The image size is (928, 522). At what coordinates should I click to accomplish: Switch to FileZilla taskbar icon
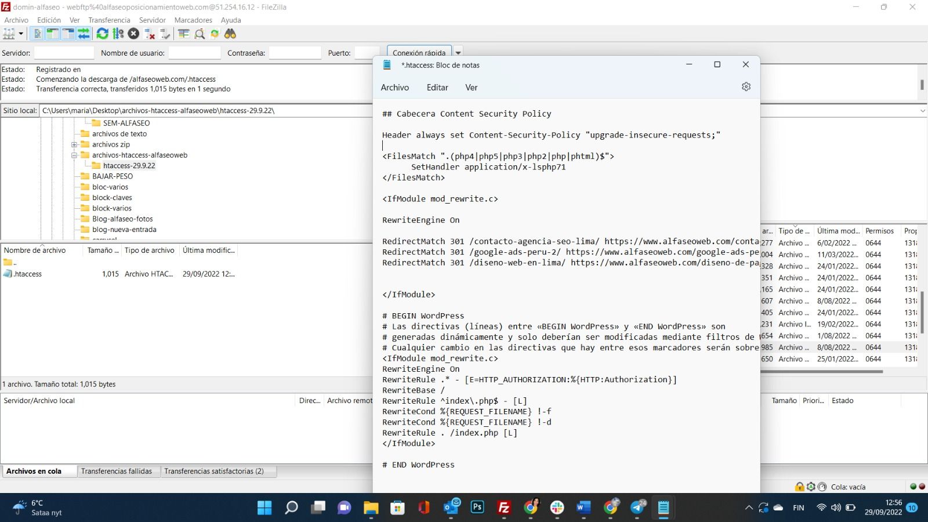tap(504, 507)
